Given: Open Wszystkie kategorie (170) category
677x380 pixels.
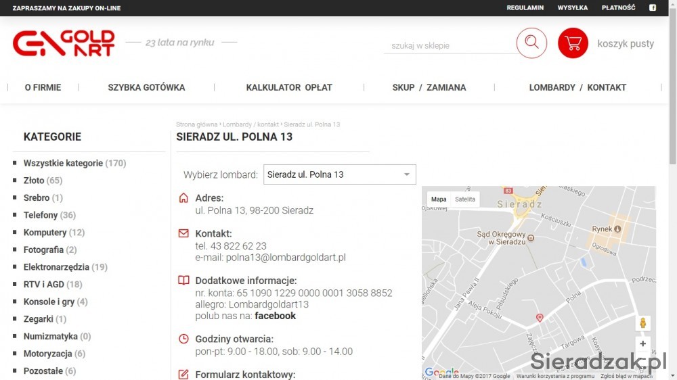Looking at the screenshot, I should (74, 163).
